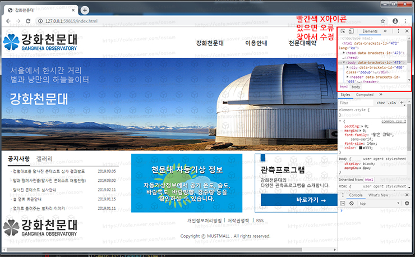Select the Elements tab in DevTools
This screenshot has width=415, height=257.
[x=370, y=31]
